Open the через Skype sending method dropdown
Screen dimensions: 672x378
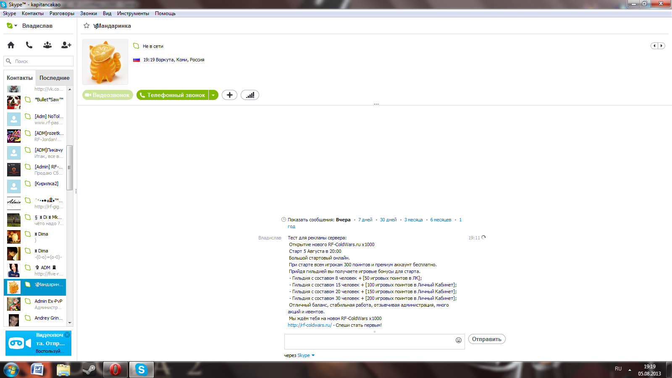[x=306, y=355]
